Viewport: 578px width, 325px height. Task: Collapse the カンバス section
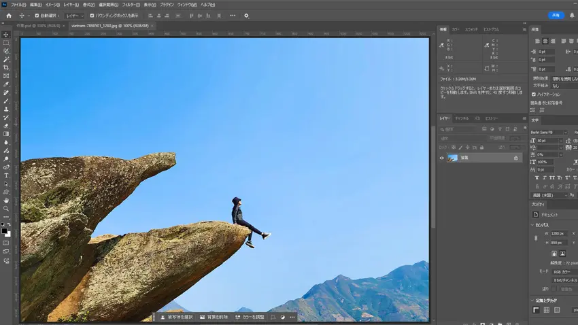533,225
